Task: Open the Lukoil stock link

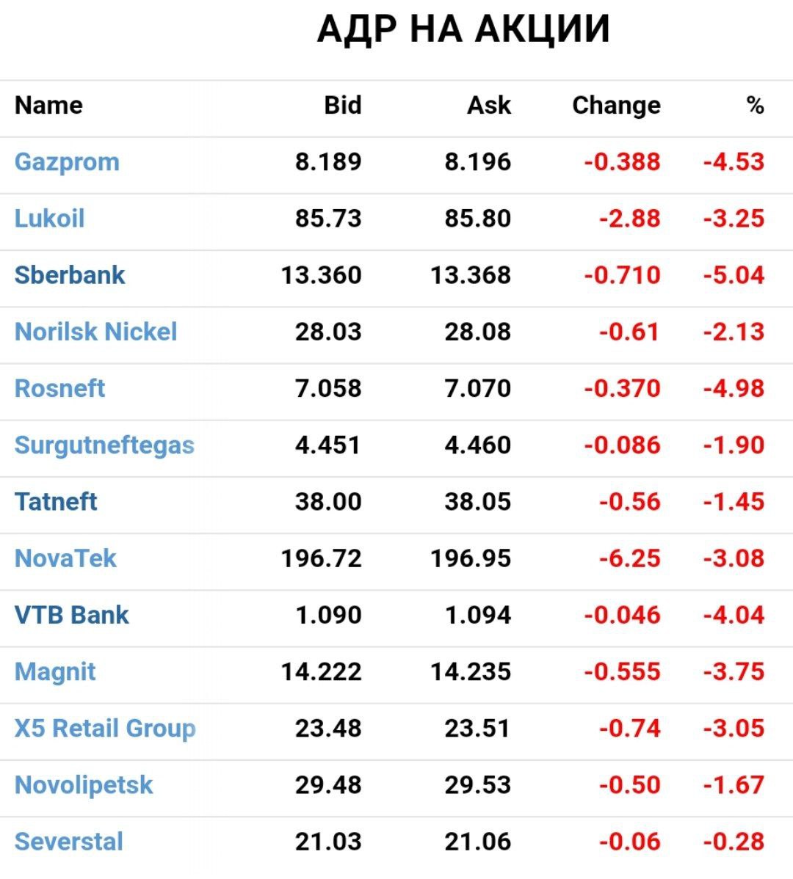Action: [x=49, y=219]
